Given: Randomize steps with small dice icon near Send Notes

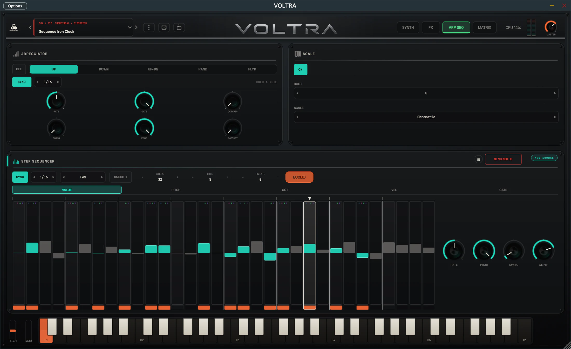Looking at the screenshot, I should [478, 159].
